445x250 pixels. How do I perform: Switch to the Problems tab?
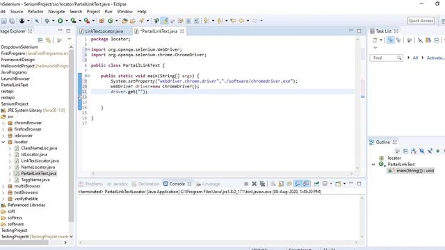click(91, 184)
